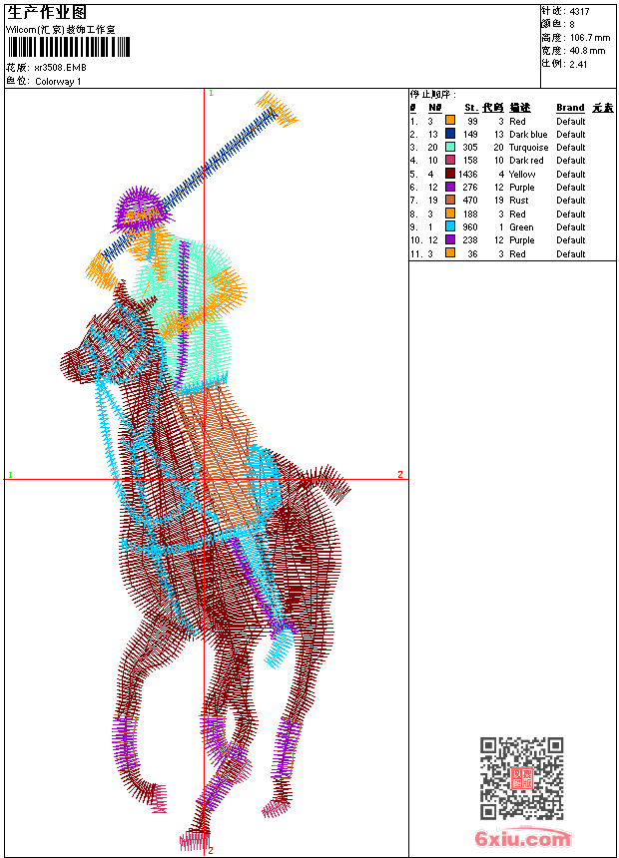The height and width of the screenshot is (858, 619).
Task: Click the 'Wilcom(汇京)' studio name line
Action: point(61,30)
